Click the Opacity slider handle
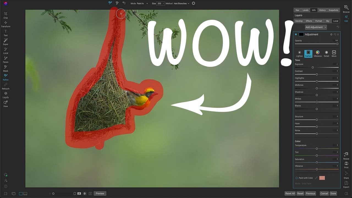The width and height of the screenshot is (352, 198). point(337,44)
